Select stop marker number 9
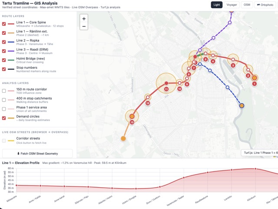Screen dimensions: 278x209 pos(187,84)
